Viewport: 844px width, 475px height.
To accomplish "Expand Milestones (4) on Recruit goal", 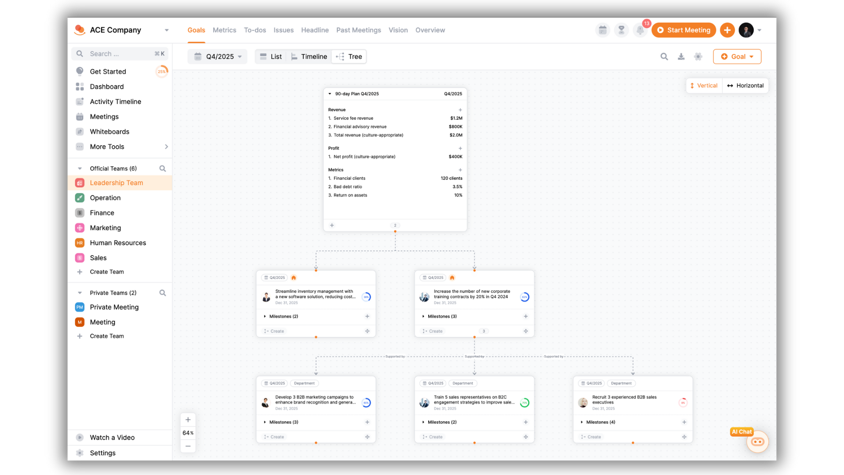I will [600, 422].
